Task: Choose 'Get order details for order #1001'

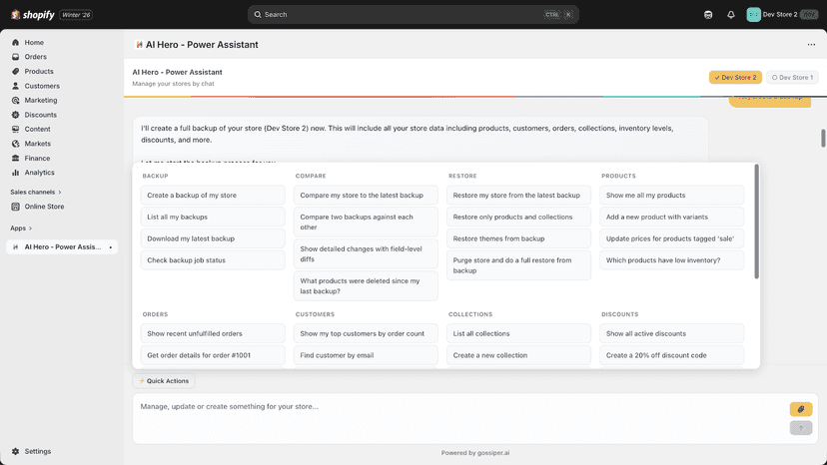Action: [213, 355]
